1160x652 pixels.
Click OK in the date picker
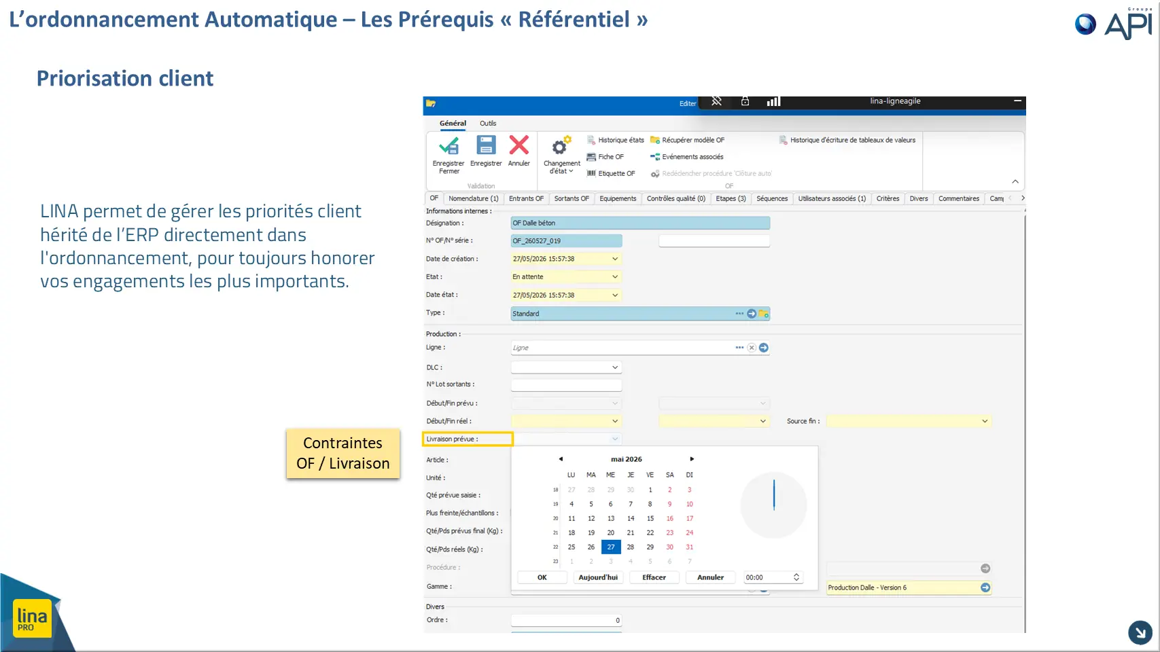click(x=542, y=577)
